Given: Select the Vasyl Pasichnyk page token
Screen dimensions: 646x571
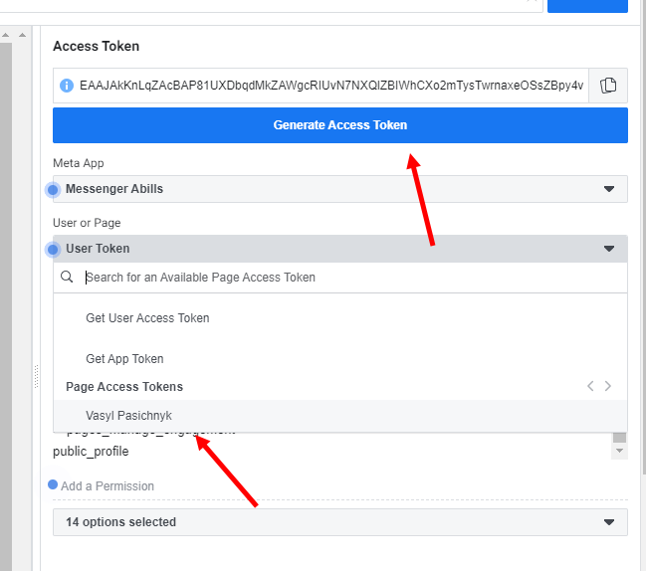Looking at the screenshot, I should (128, 416).
